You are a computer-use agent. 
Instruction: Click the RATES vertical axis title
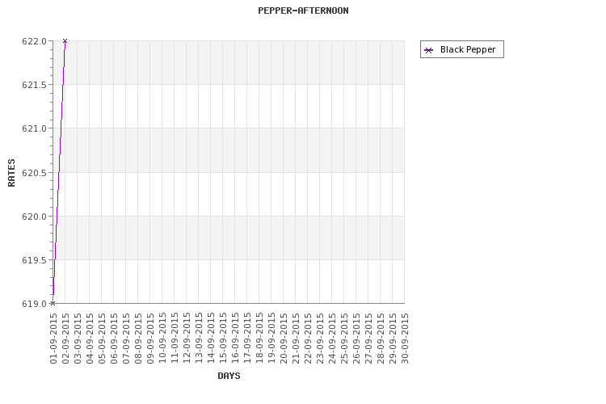pos(11,173)
